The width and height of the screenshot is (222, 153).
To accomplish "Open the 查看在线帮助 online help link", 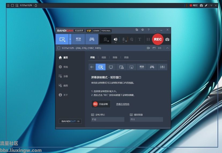I will tap(123, 104).
